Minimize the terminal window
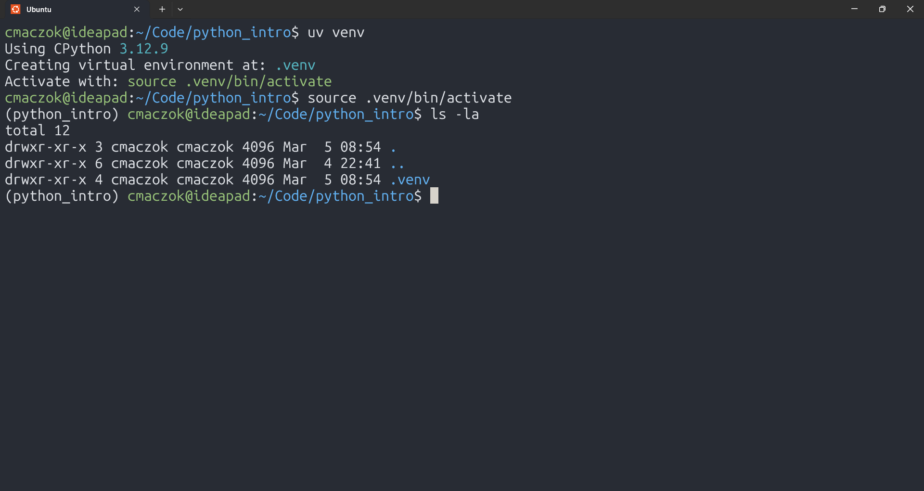This screenshot has height=491, width=924. point(855,9)
